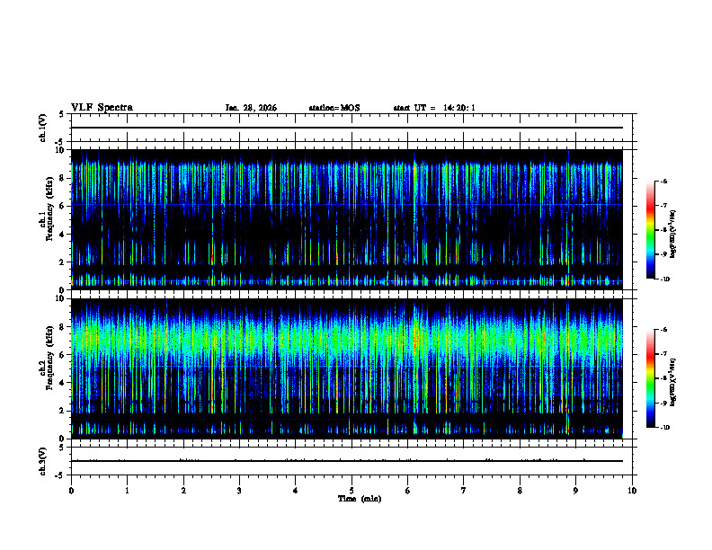Viewport: 712px width, 550px height.
Task: Click the ch.2 spectrogram panel
Action: click(347, 368)
